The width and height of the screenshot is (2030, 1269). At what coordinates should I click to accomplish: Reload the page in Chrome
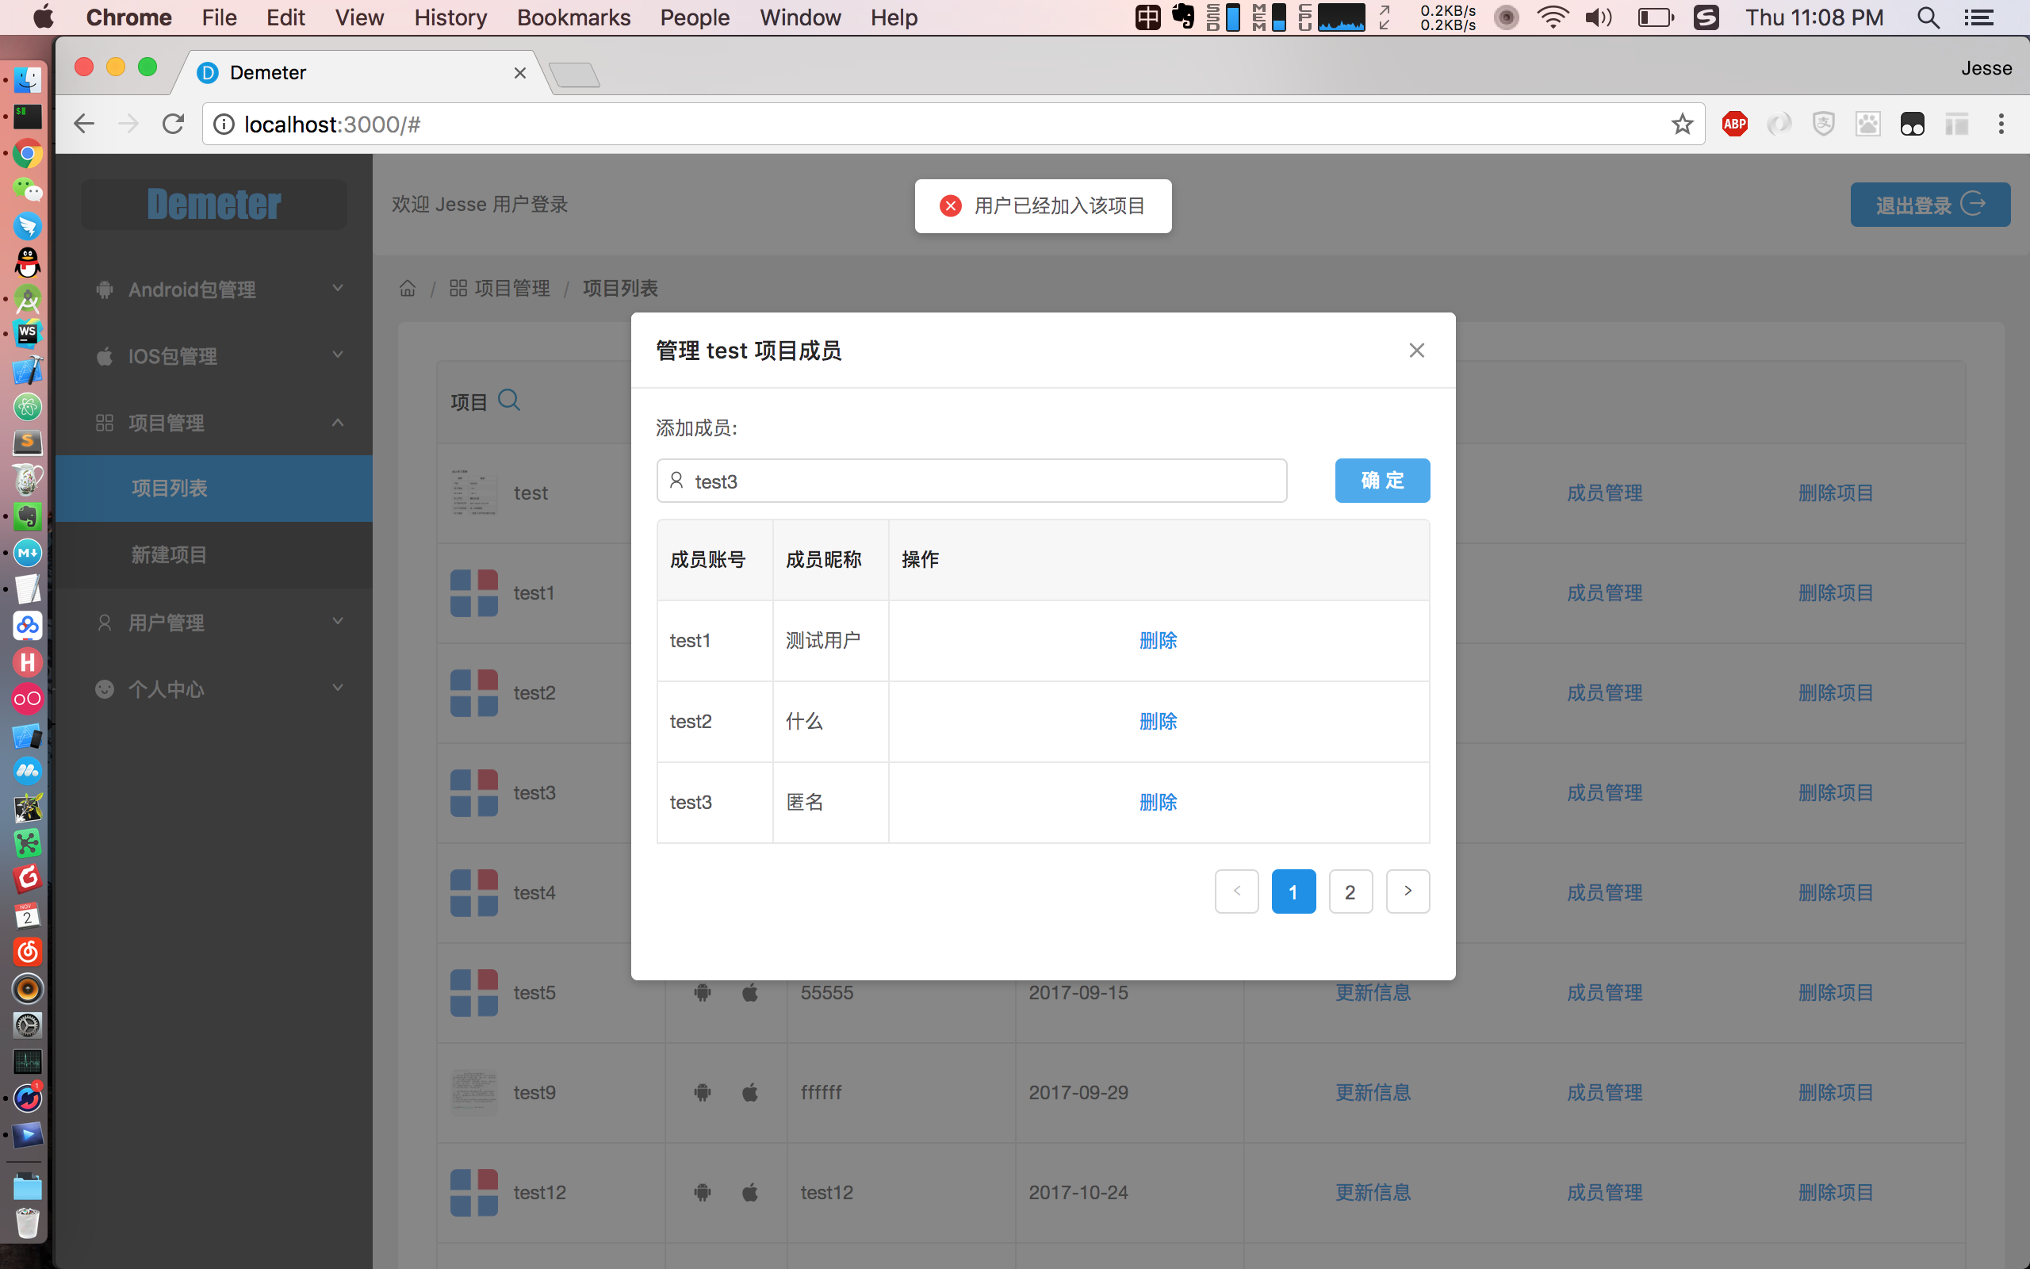174,125
